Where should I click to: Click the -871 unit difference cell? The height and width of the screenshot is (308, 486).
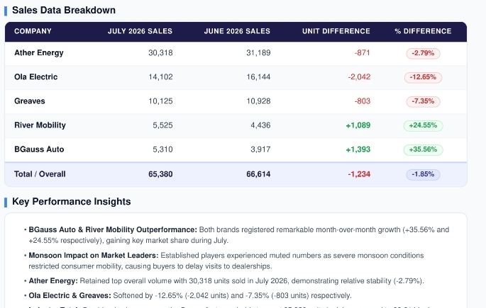coord(362,53)
